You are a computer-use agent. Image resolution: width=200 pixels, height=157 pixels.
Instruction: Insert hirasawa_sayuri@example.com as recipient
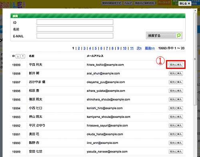click(176, 125)
